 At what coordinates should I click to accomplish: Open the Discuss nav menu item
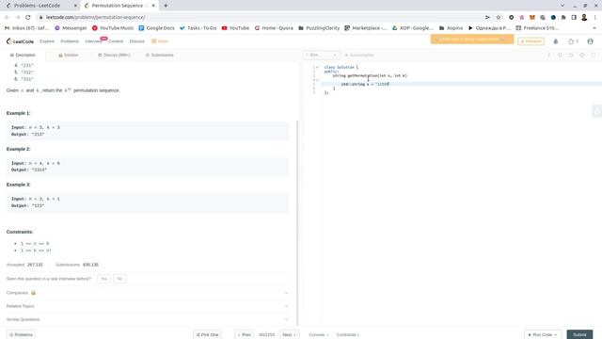137,41
